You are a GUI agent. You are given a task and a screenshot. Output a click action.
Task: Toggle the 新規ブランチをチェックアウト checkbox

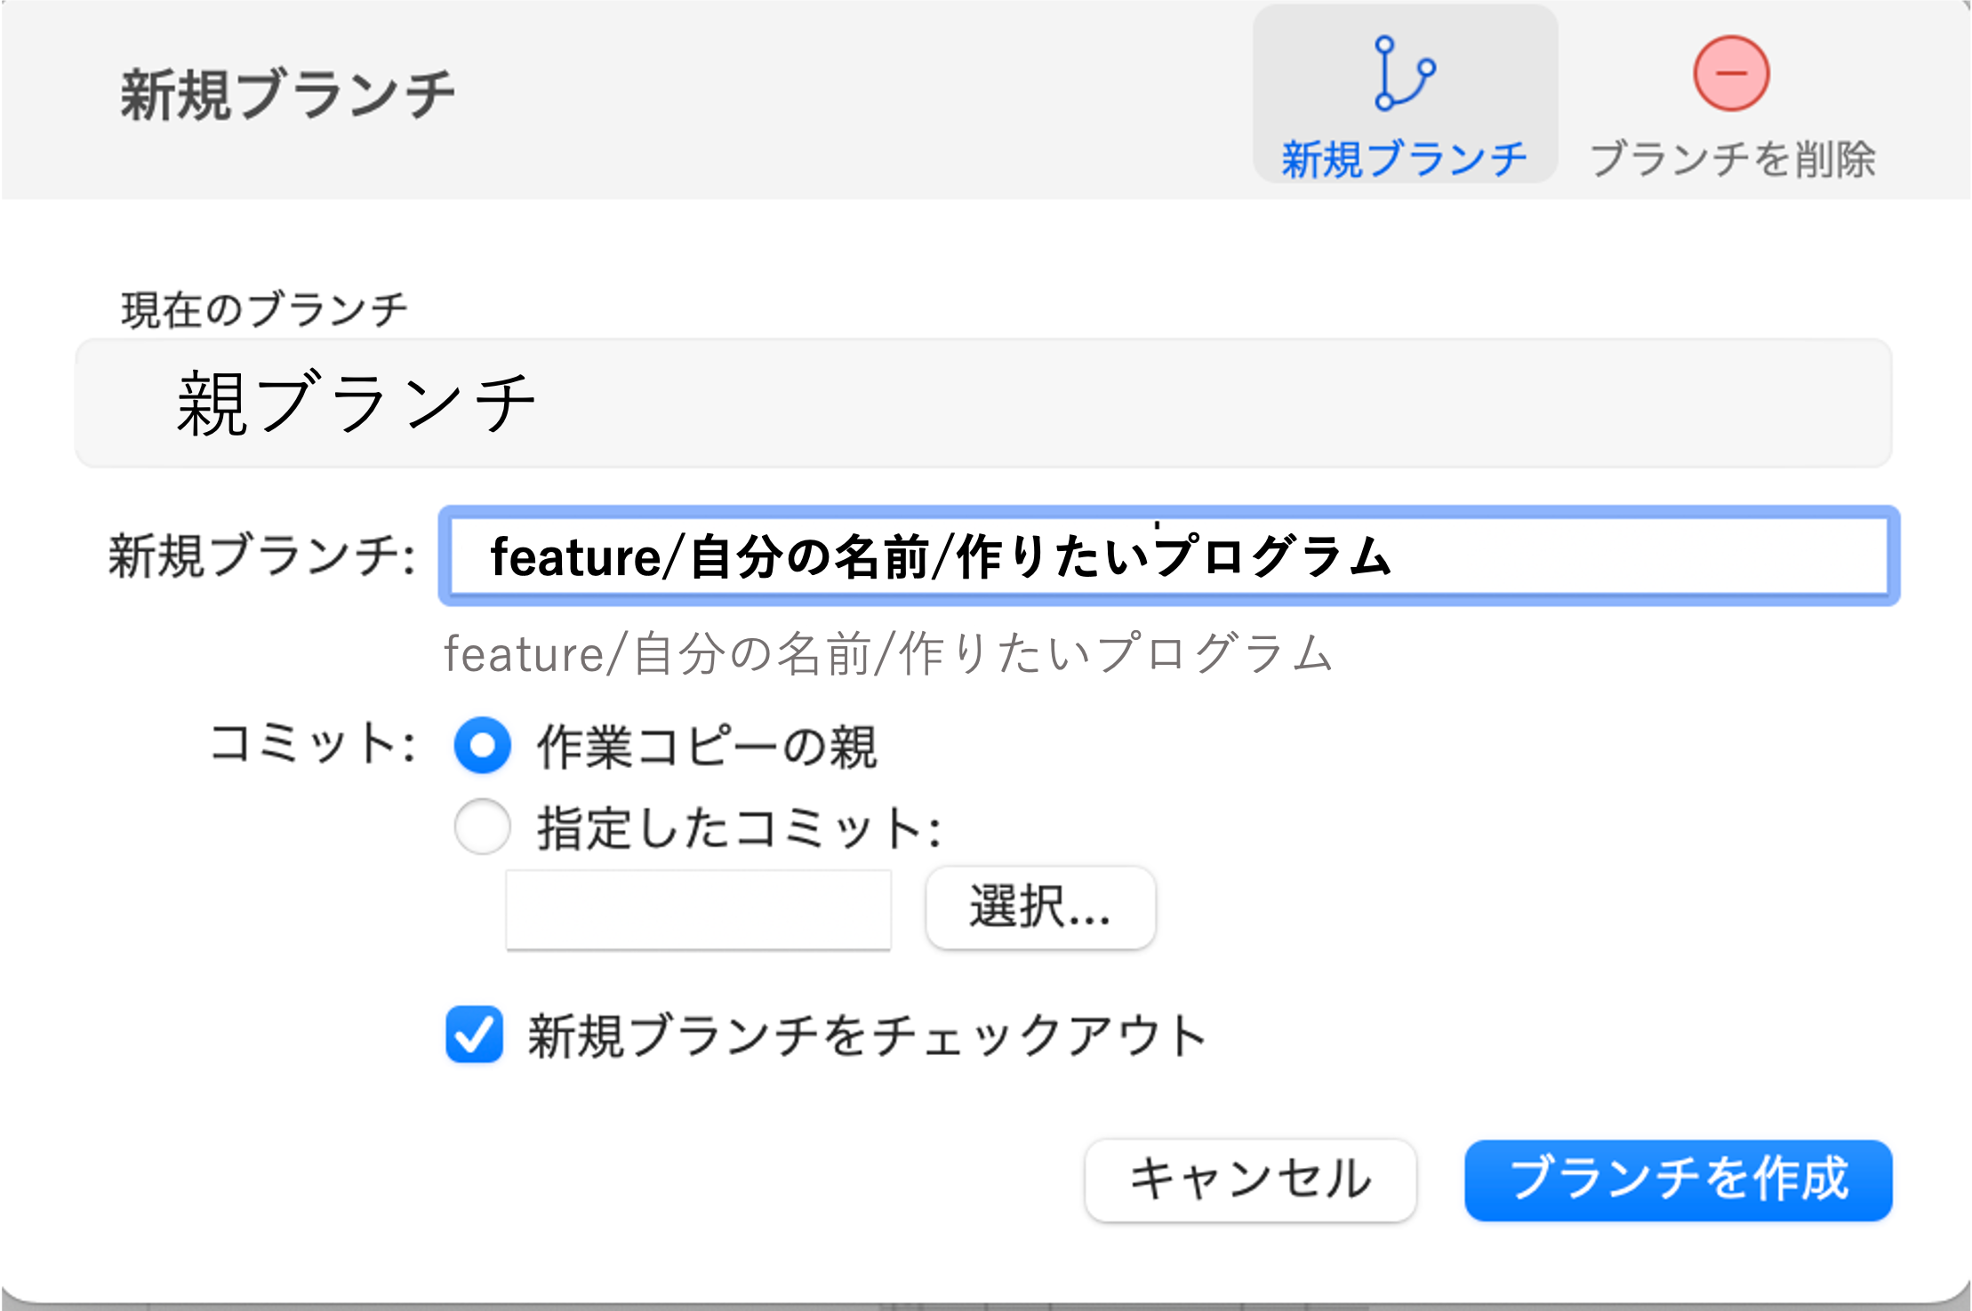point(474,1035)
